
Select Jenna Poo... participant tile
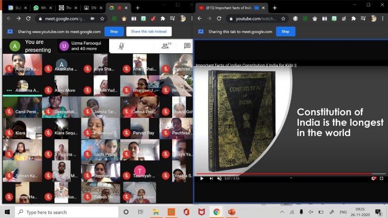[x=140, y=107]
